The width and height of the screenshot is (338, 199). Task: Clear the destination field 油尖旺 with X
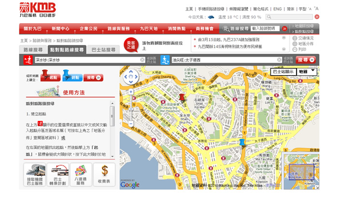point(279,60)
